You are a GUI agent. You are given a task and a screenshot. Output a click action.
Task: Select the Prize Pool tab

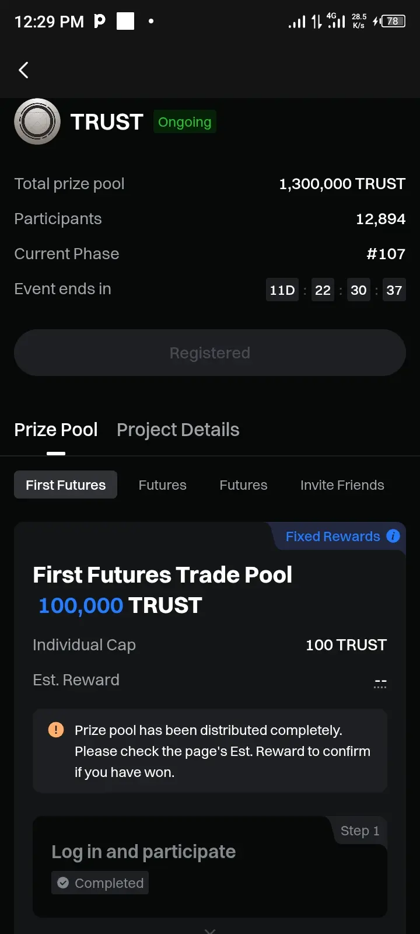56,430
